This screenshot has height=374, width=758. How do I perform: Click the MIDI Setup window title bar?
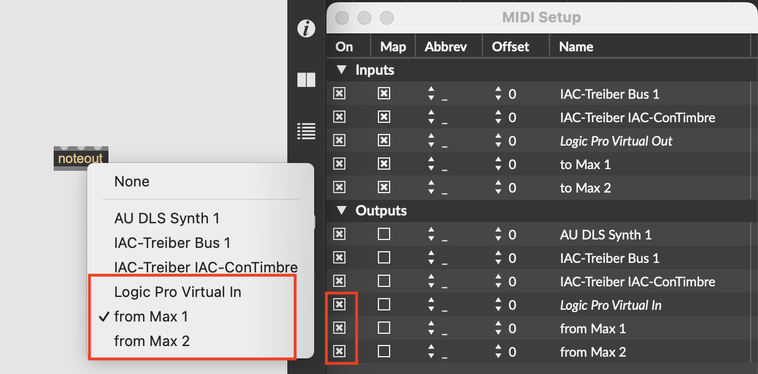pyautogui.click(x=542, y=17)
